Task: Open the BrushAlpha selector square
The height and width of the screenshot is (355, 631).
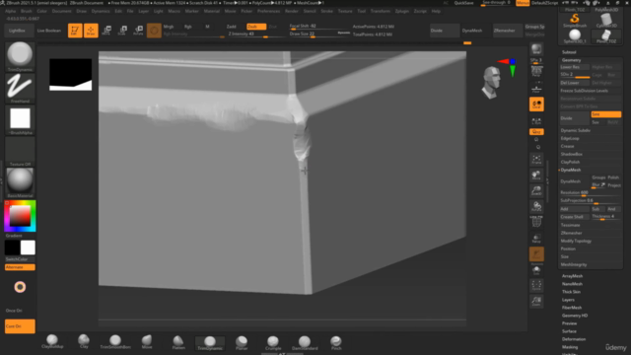Action: 20,120
